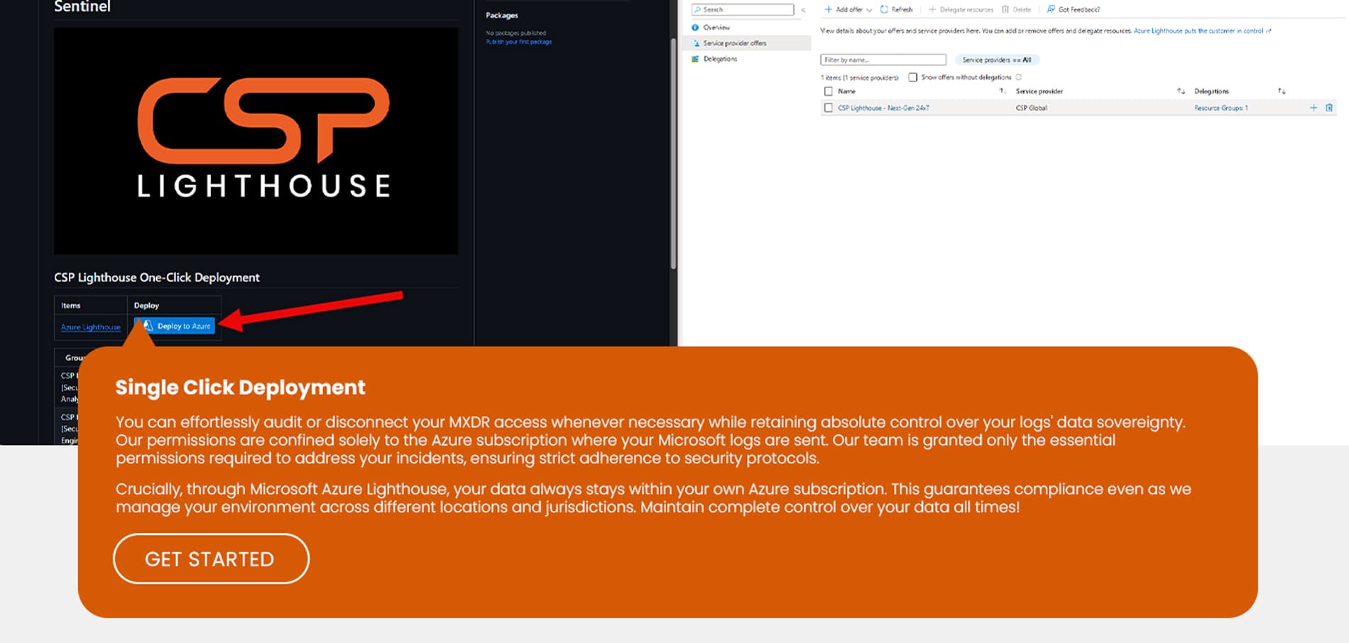Screen dimensions: 1349x643
Task: Click the Delegate resources plus icon
Action: pyautogui.click(x=932, y=9)
